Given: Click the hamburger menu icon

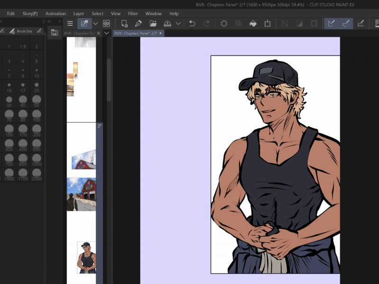Looking at the screenshot, I should (x=70, y=23).
